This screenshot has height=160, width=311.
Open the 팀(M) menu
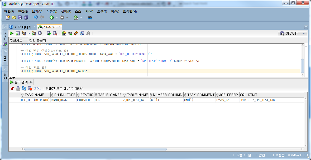[89, 12]
